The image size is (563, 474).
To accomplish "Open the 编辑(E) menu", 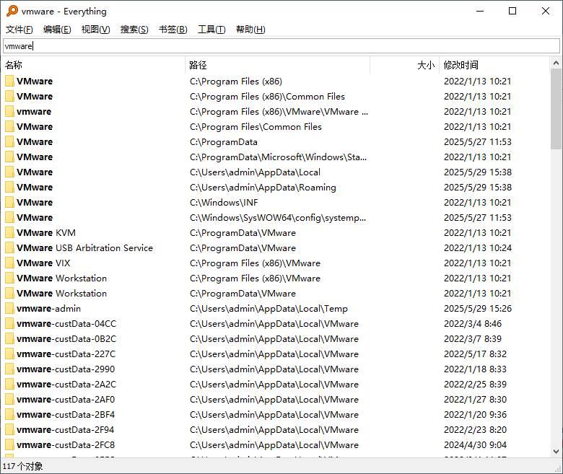I will coord(57,30).
